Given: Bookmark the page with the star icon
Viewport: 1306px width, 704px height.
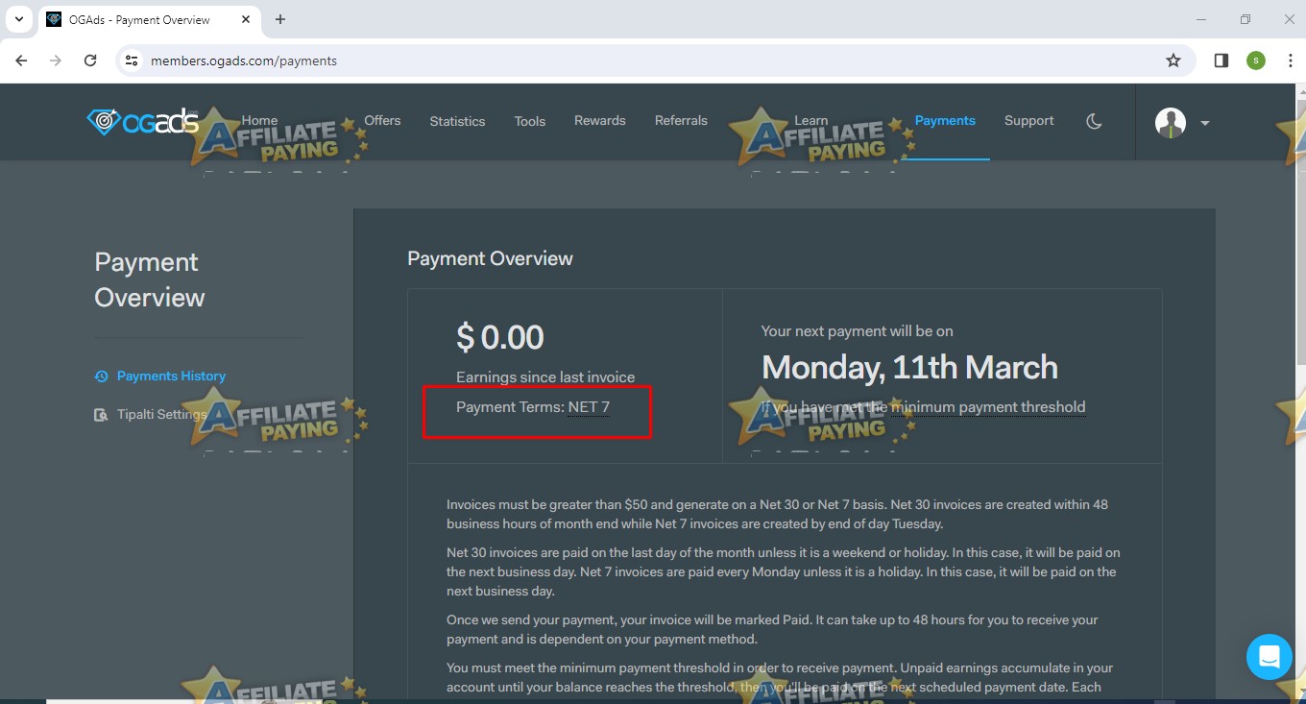Looking at the screenshot, I should (1173, 60).
